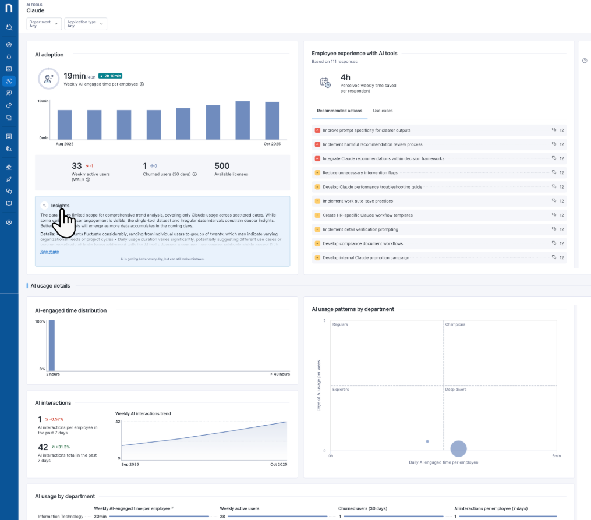Screen dimensions: 591x520
Task: Open settings via the sidebar gear icon
Action: [x=9, y=222]
